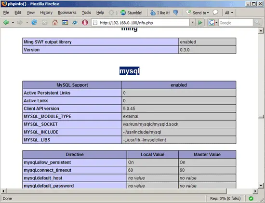265x203 pixels.
Task: Expand the address bar URL dropdown
Action: (x=192, y=23)
